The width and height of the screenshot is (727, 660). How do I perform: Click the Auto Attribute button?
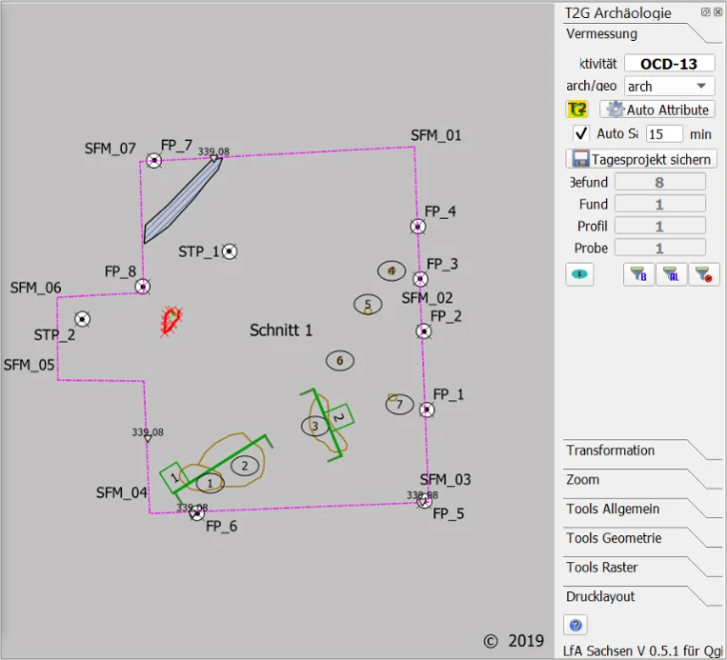coord(657,110)
